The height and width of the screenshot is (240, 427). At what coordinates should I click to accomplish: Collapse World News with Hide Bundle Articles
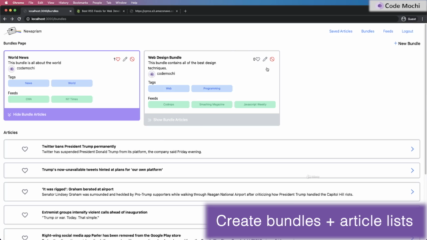point(72,114)
